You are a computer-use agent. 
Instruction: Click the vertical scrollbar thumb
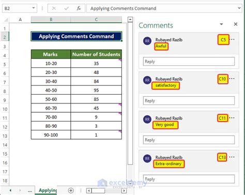coord(130,93)
